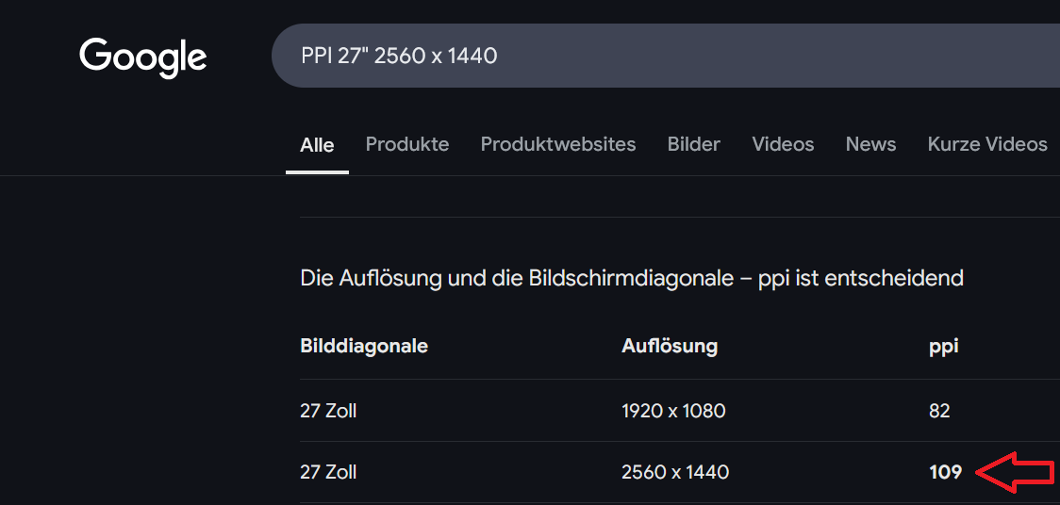Switch to the Bilder results tab
This screenshot has width=1060, height=505.
click(x=694, y=144)
